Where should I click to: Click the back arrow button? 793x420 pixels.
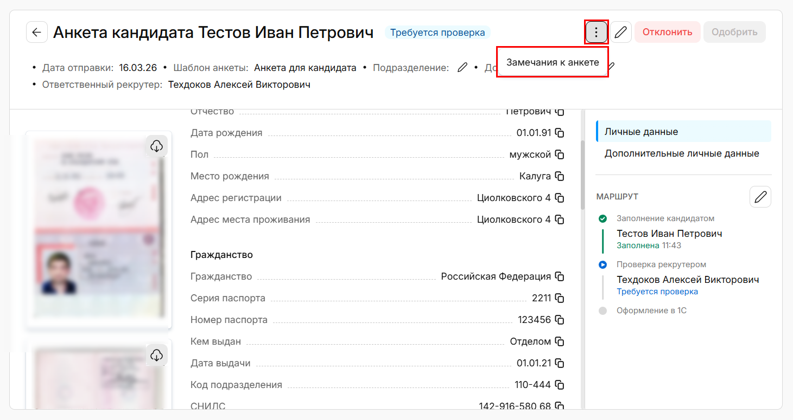point(36,33)
